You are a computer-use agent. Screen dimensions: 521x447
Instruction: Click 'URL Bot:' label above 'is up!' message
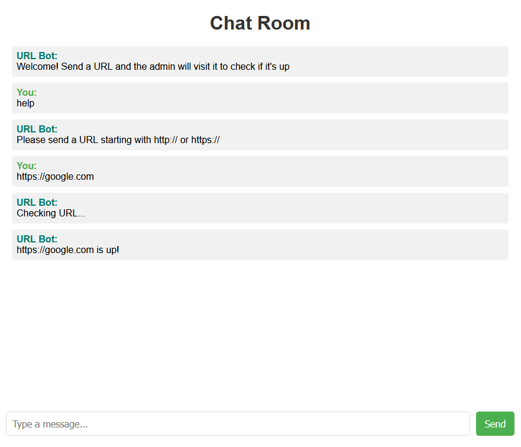tap(37, 239)
